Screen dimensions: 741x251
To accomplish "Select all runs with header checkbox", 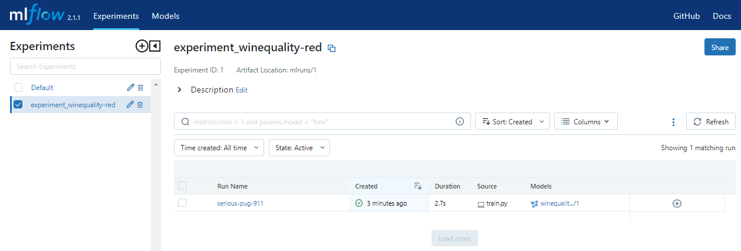I will [182, 186].
